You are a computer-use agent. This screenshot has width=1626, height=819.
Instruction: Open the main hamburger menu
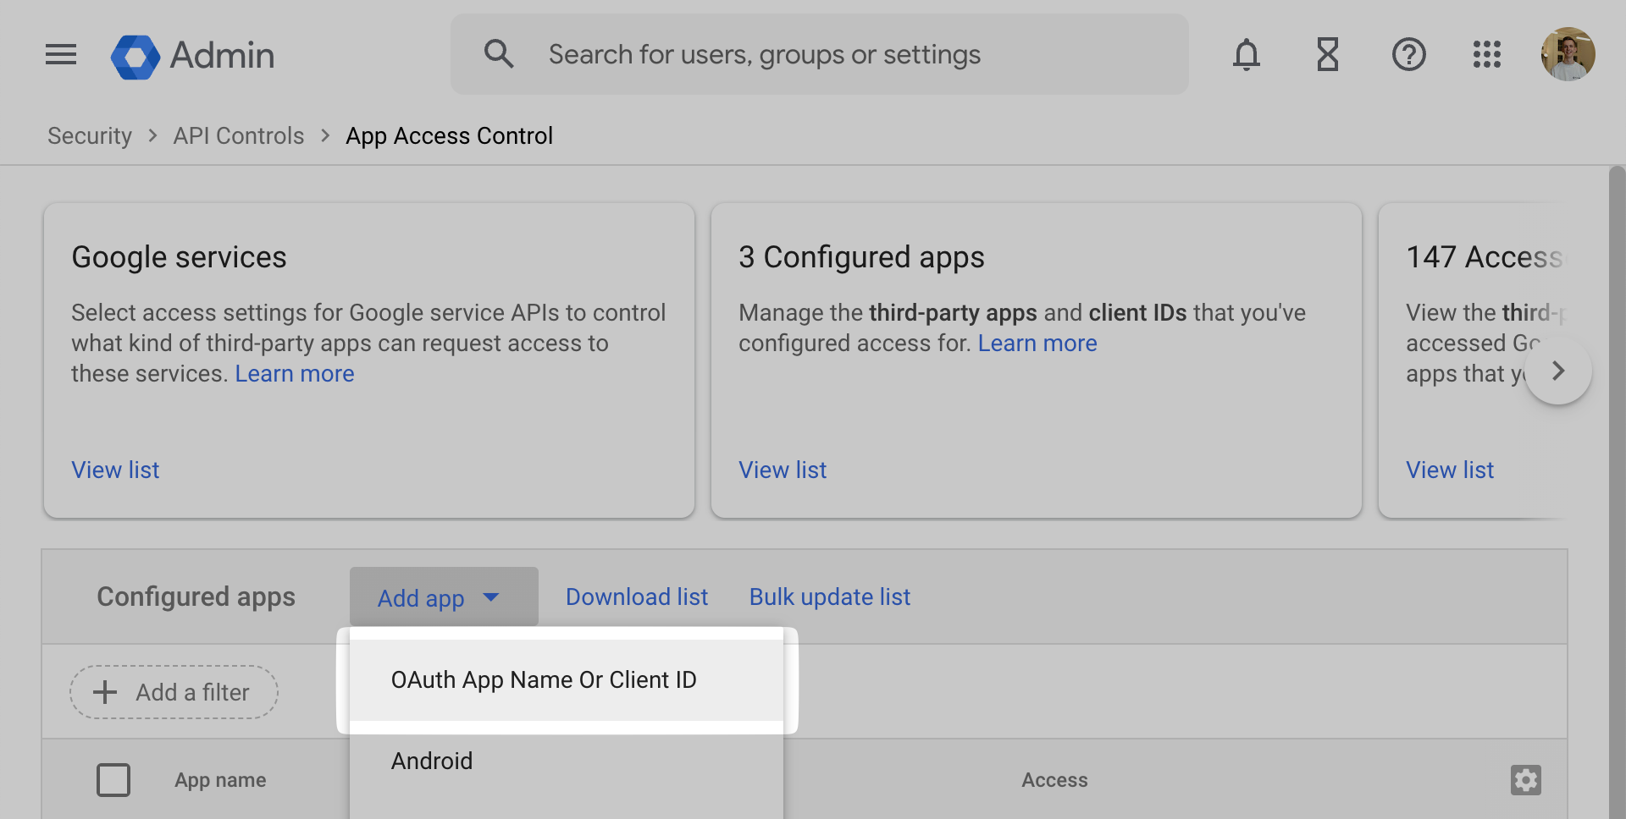click(x=61, y=55)
